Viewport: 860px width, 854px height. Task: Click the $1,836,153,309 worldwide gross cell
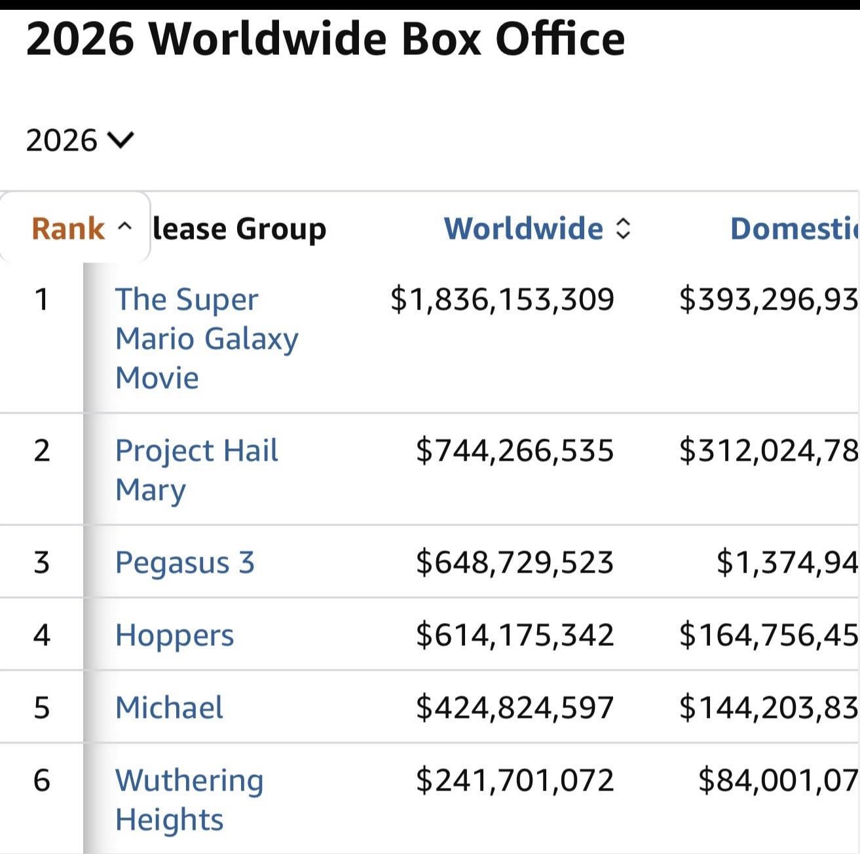pos(502,299)
